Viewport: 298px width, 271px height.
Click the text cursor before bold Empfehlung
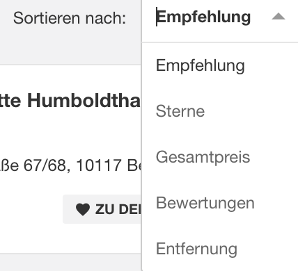point(157,17)
